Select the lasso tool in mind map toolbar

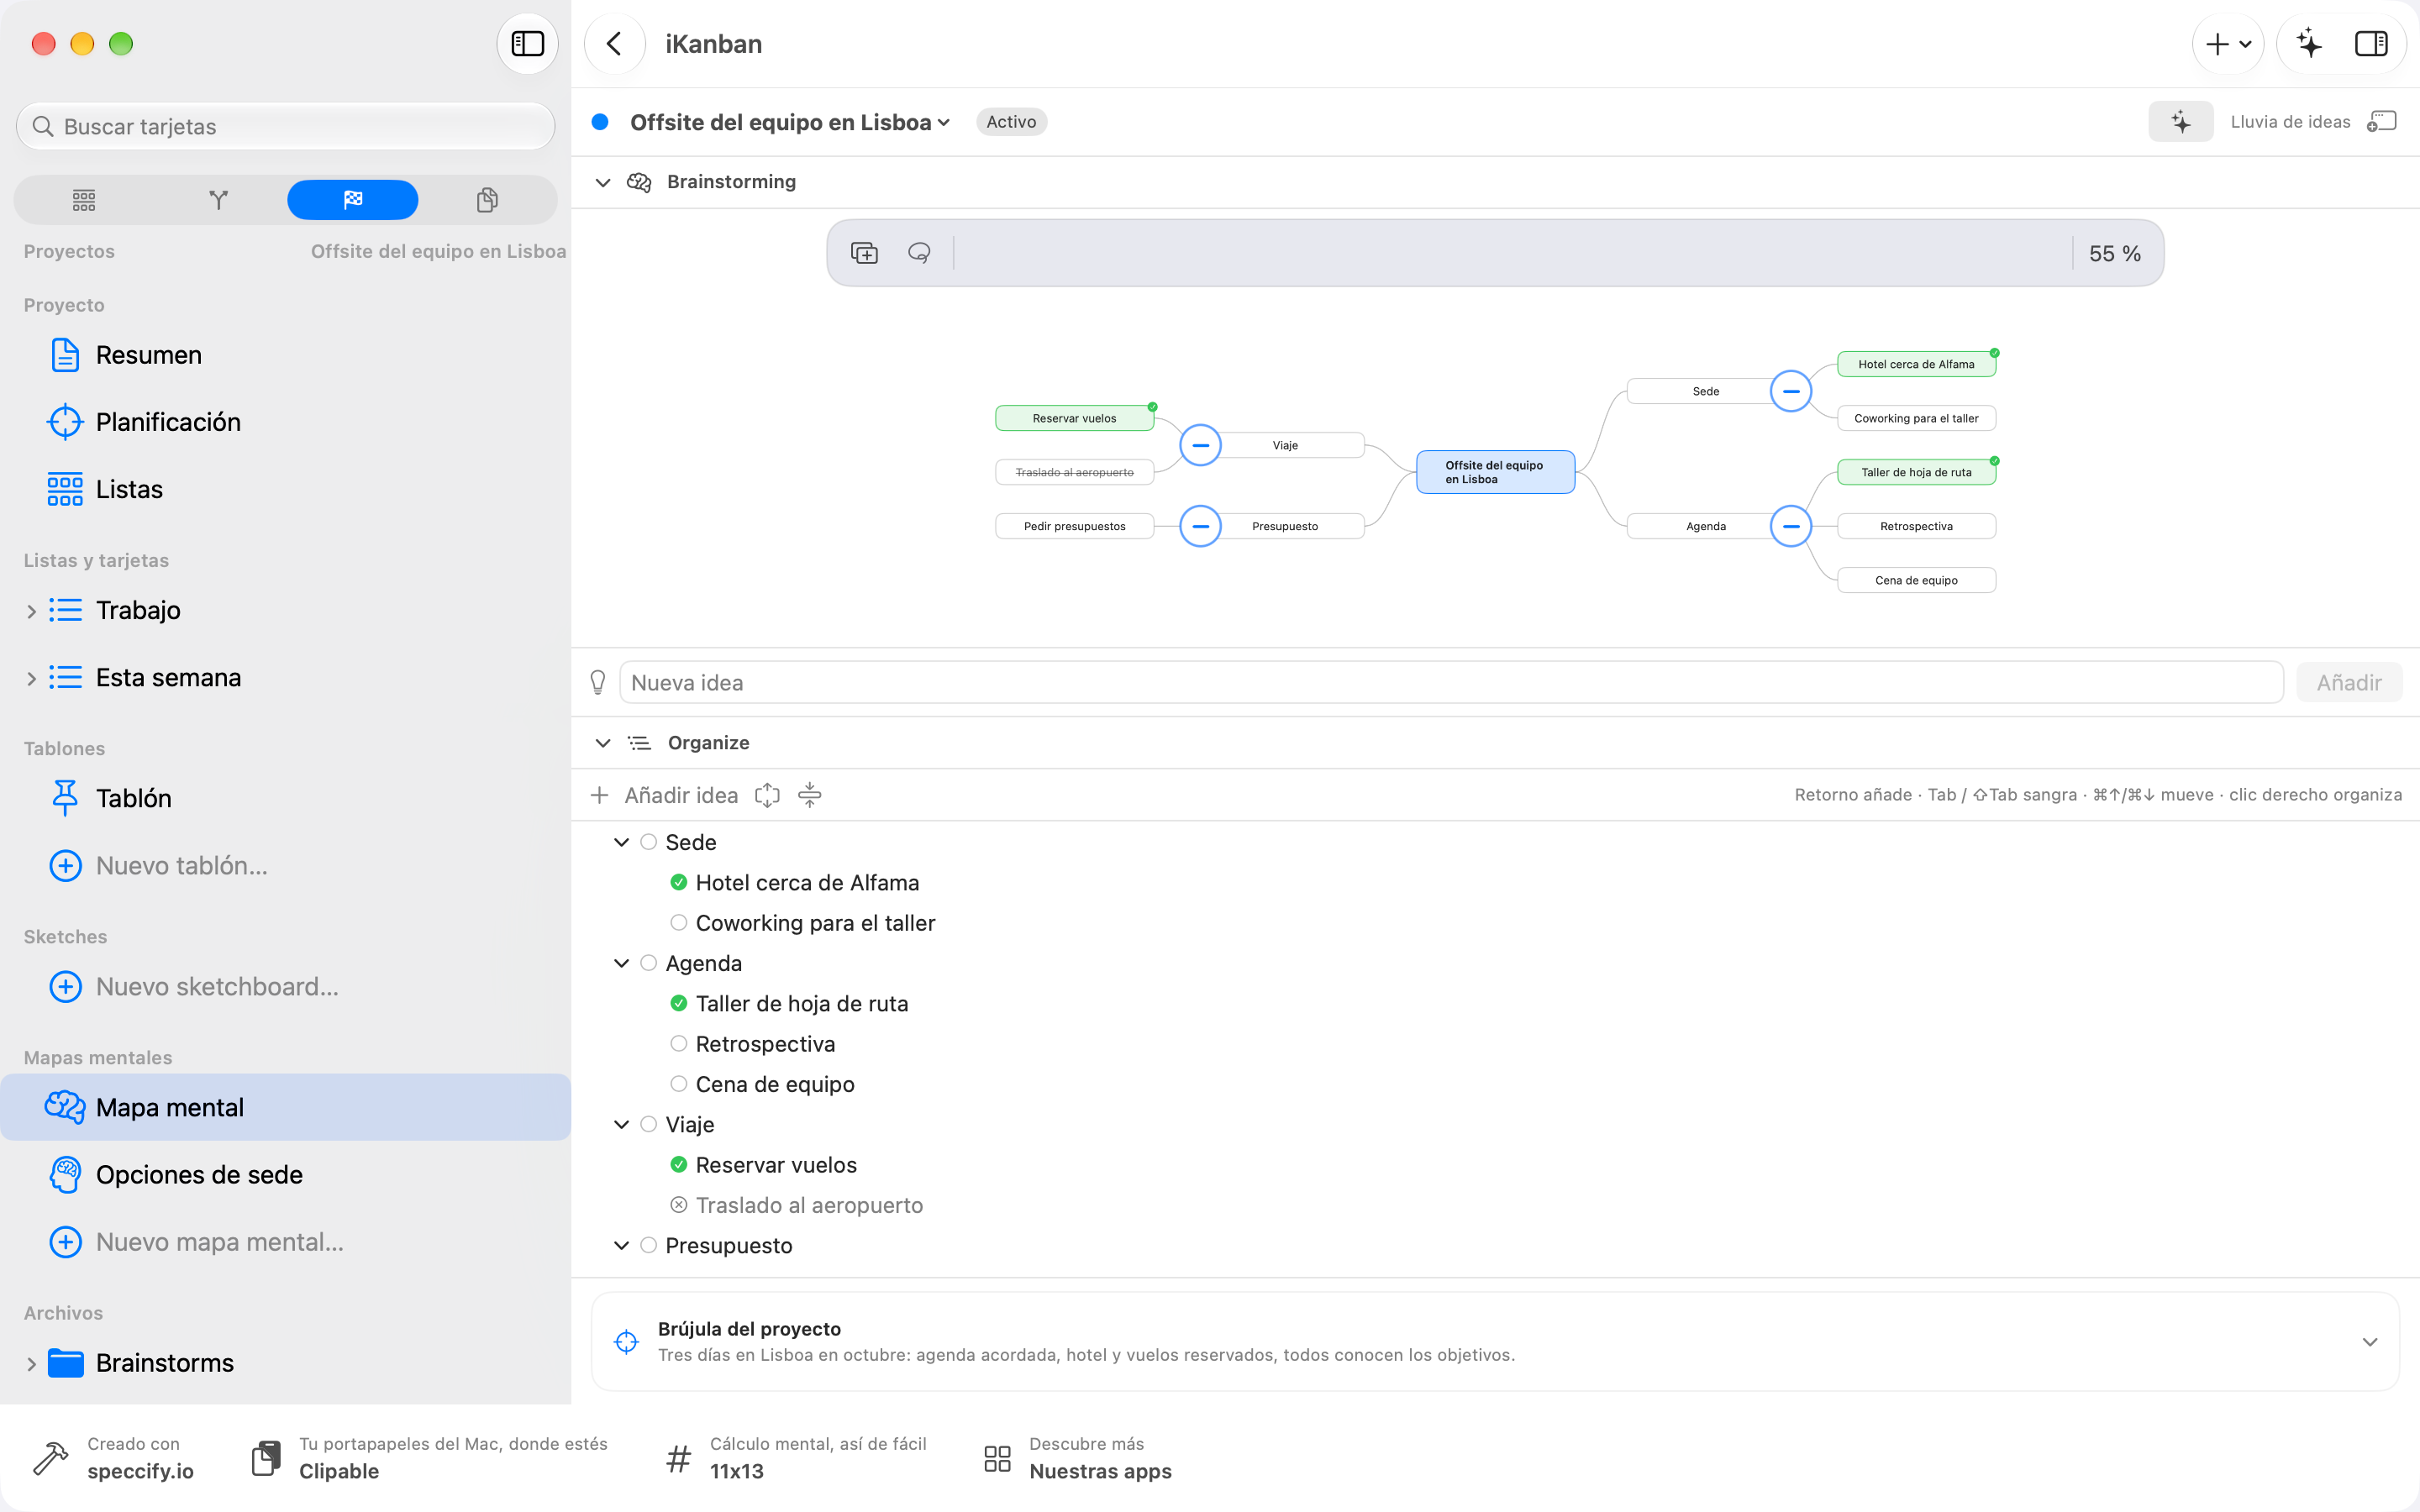[919, 253]
